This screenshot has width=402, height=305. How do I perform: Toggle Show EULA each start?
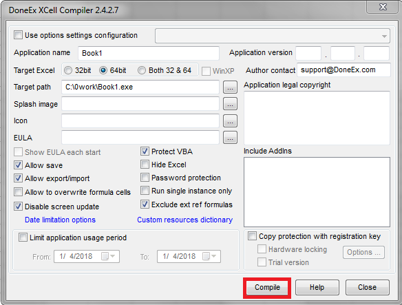click(x=18, y=152)
